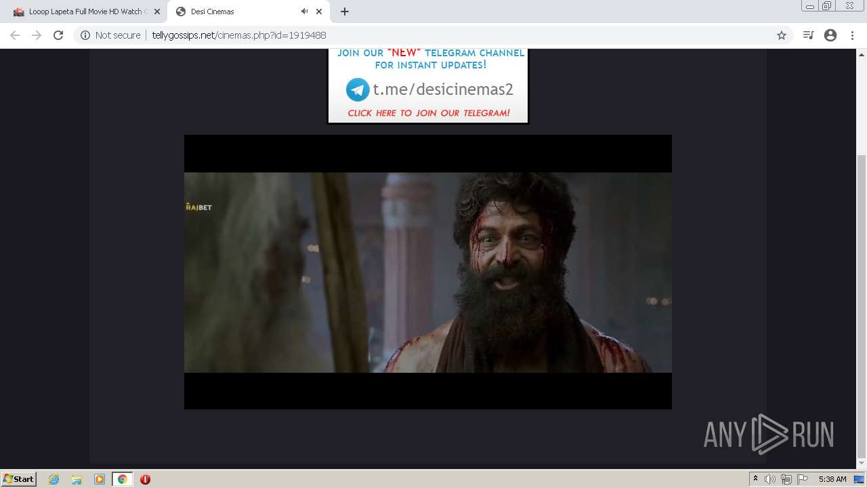
Task: Go forward to next page
Action: [x=37, y=35]
